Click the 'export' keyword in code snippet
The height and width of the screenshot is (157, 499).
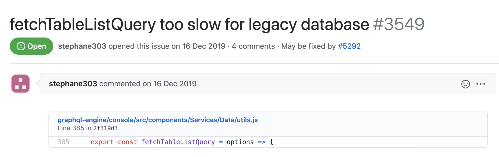tap(102, 142)
